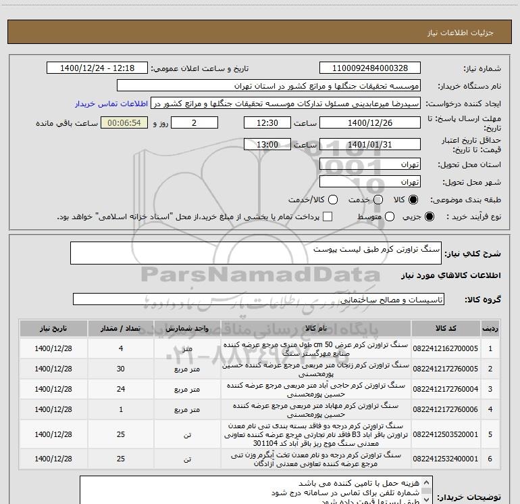Click quantity 30 in row 2
Screen dimensions: 520x504
(x=121, y=369)
